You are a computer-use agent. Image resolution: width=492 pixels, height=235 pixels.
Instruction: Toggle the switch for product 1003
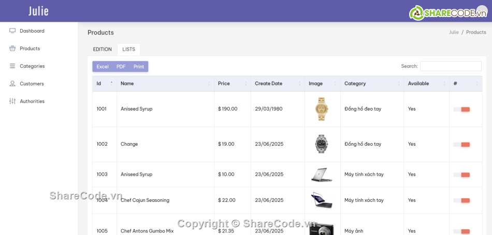tap(461, 175)
